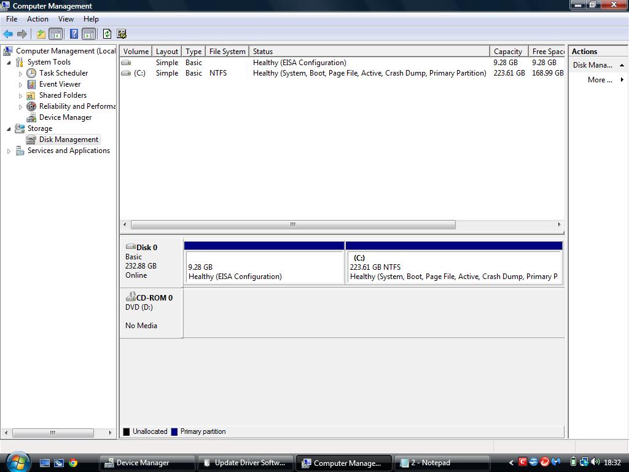This screenshot has width=629, height=472.
Task: Collapse the Storage tree node
Action: (9, 129)
